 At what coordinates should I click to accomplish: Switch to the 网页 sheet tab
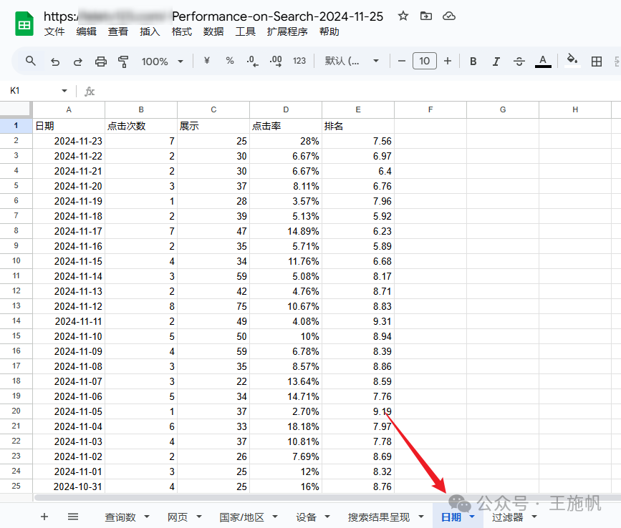point(178,517)
